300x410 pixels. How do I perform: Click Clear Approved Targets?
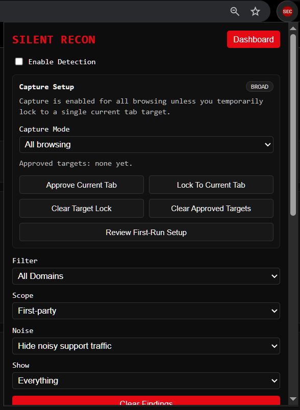click(x=211, y=209)
